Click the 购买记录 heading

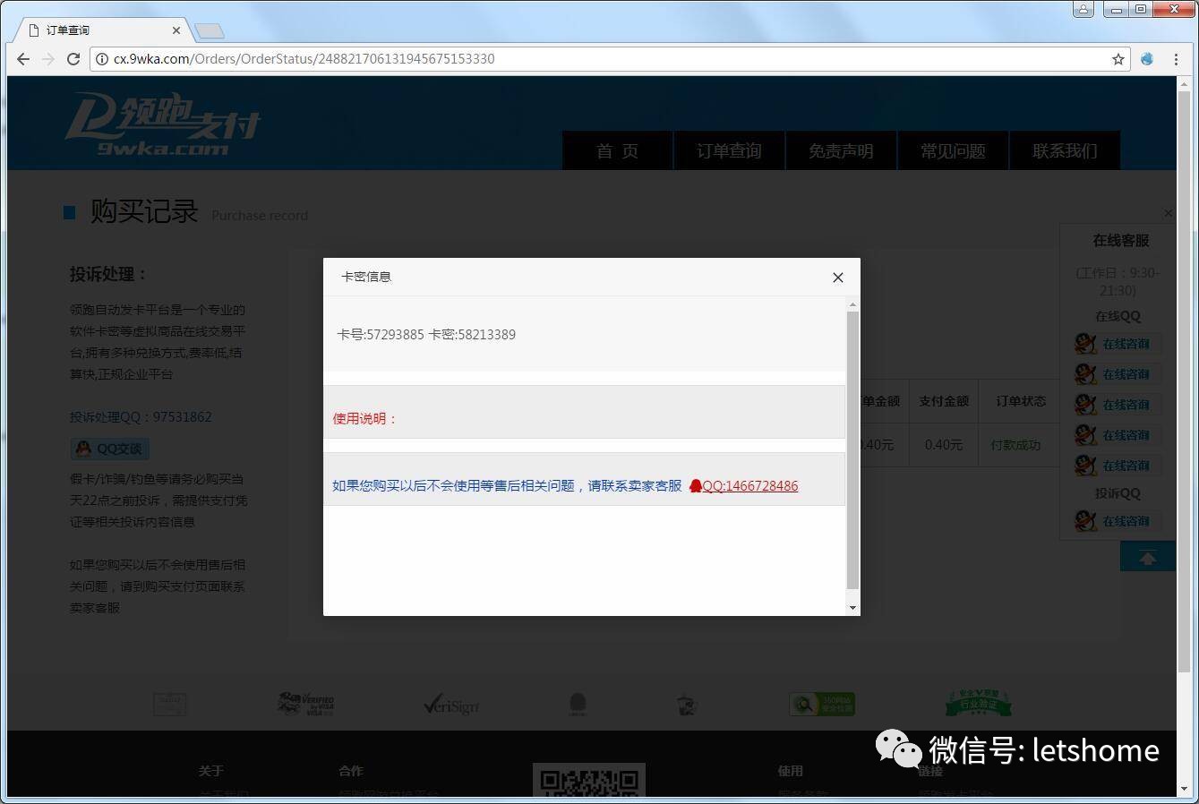(144, 212)
